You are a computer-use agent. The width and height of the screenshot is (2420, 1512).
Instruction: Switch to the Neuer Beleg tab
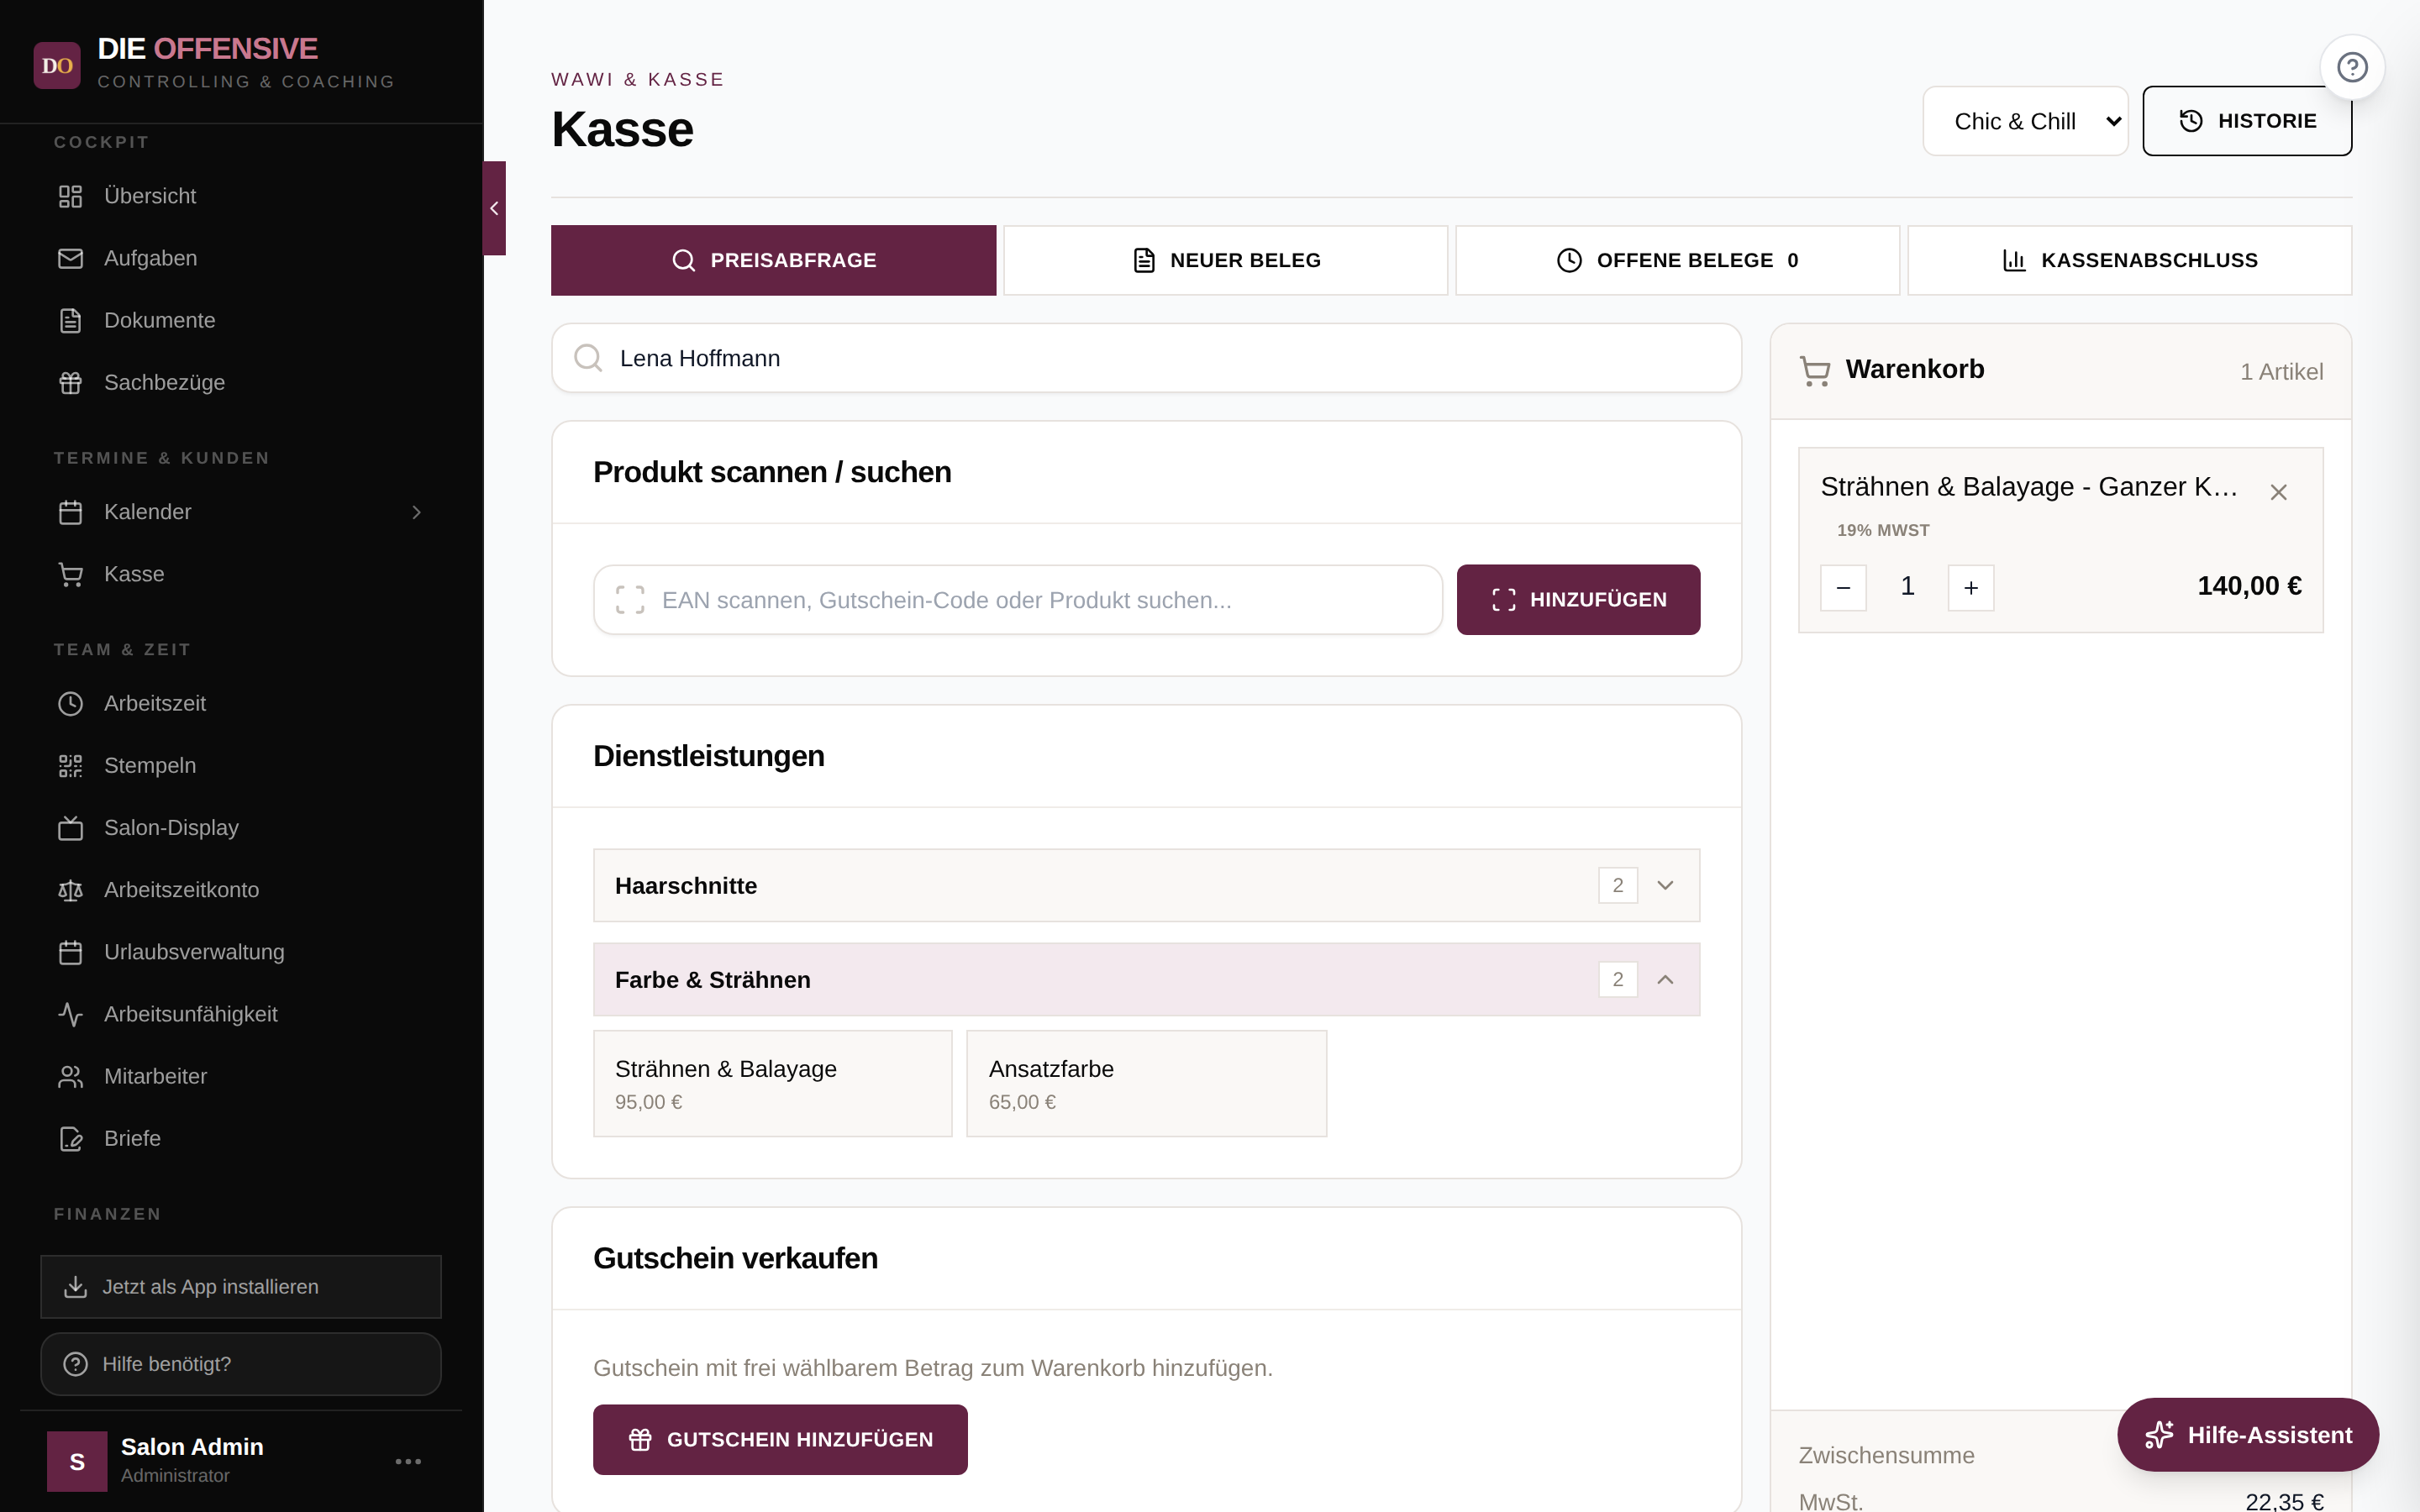click(1225, 260)
